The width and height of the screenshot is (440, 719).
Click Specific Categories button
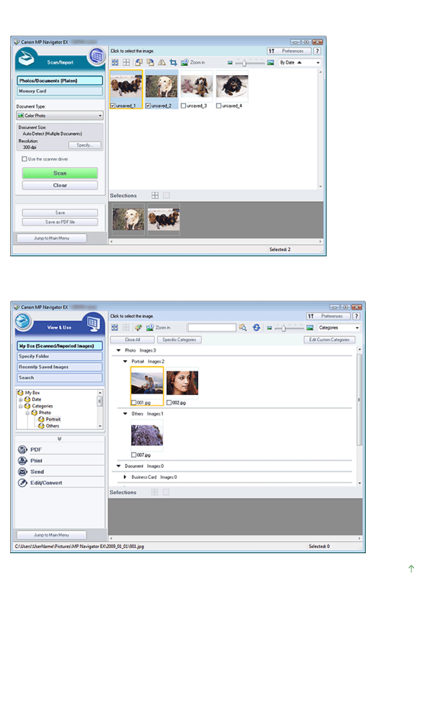[x=179, y=339]
